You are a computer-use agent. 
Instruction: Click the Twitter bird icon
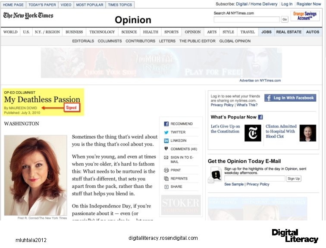pyautogui.click(x=166, y=133)
